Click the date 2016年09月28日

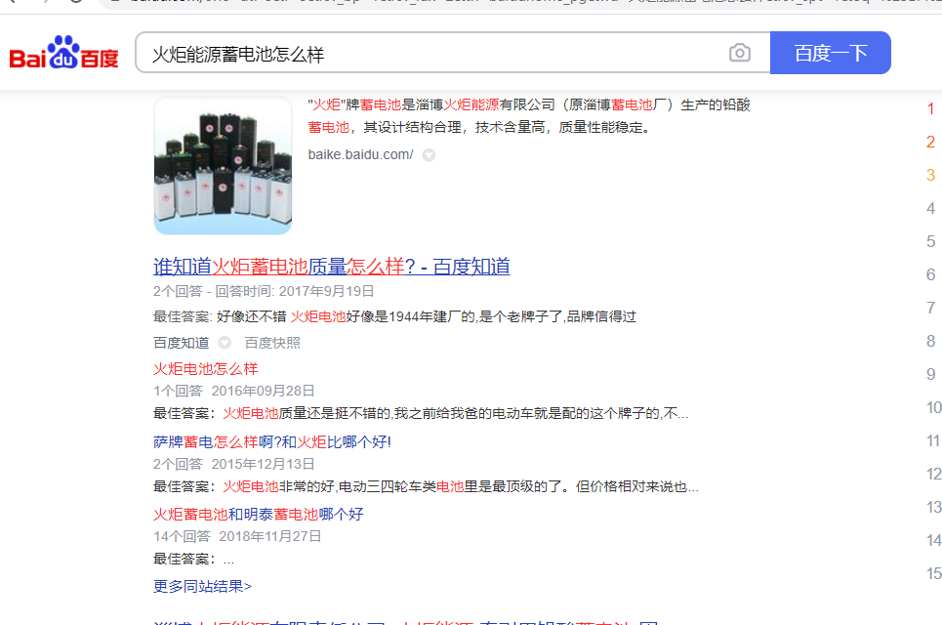pos(264,391)
